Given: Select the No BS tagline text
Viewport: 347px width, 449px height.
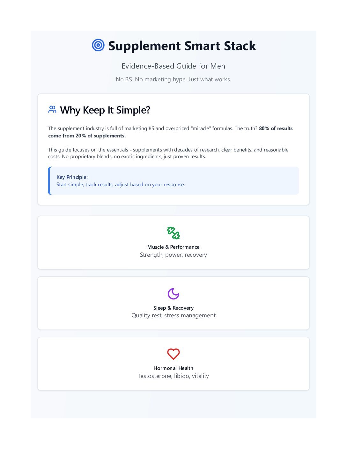Looking at the screenshot, I should tap(173, 79).
